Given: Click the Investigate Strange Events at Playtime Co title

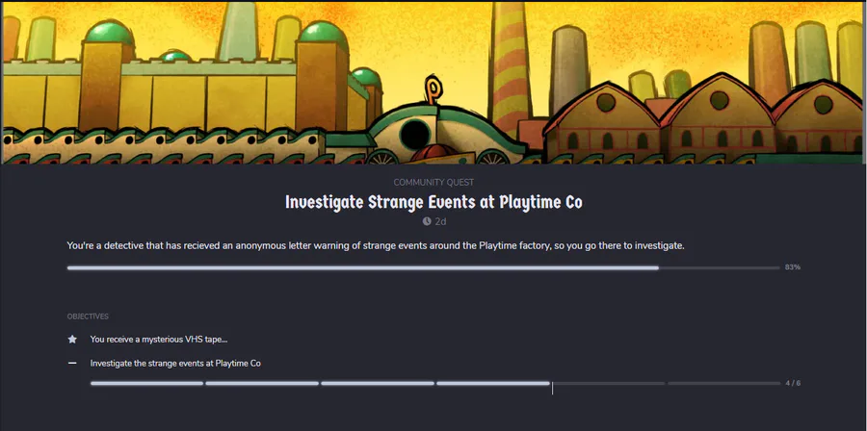Looking at the screenshot, I should pyautogui.click(x=433, y=202).
